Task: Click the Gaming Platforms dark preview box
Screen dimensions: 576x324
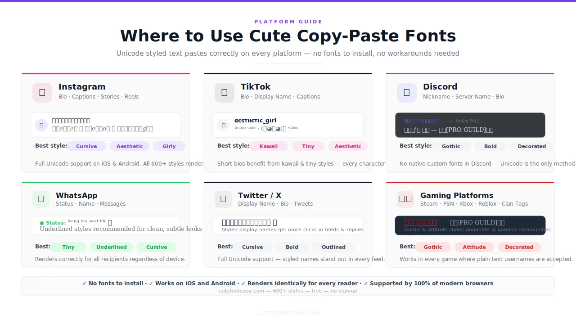Action: pyautogui.click(x=470, y=225)
